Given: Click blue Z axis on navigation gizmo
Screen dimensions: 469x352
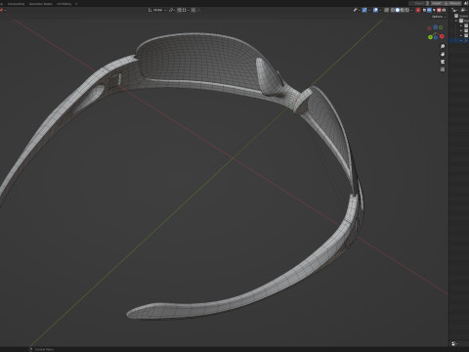Looking at the screenshot, I should 436,37.
